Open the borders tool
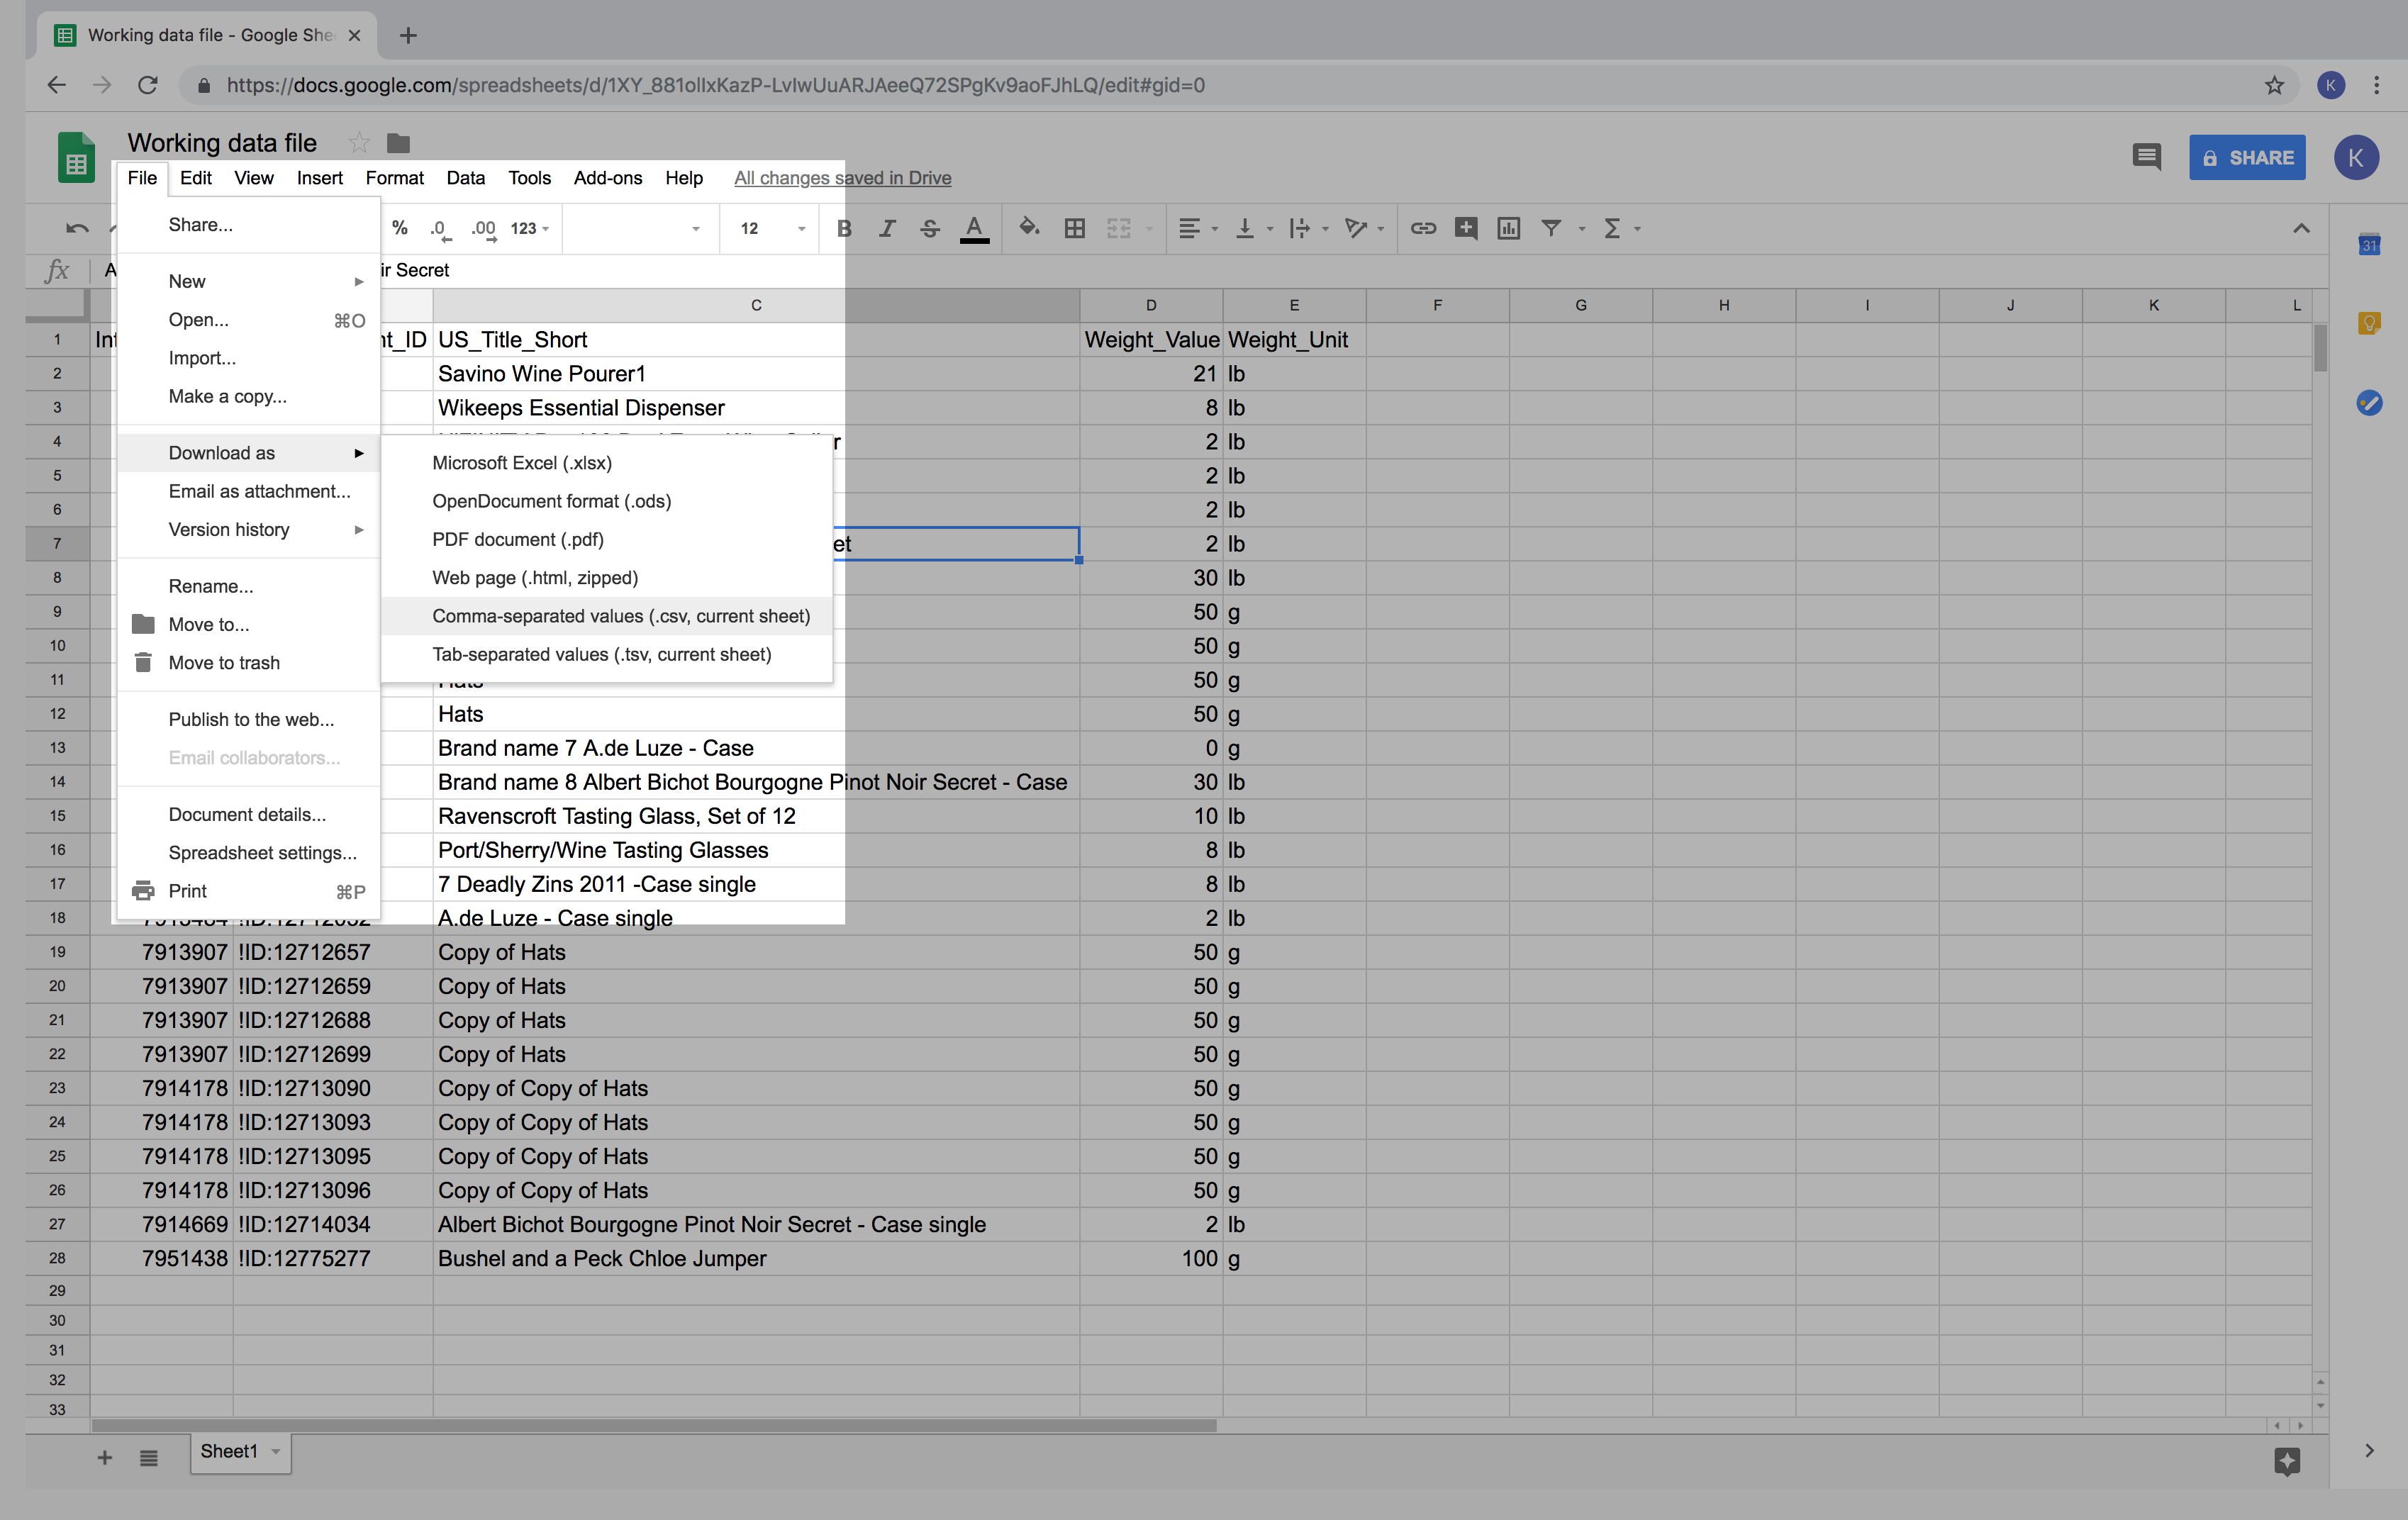2408x1520 pixels. pyautogui.click(x=1075, y=229)
